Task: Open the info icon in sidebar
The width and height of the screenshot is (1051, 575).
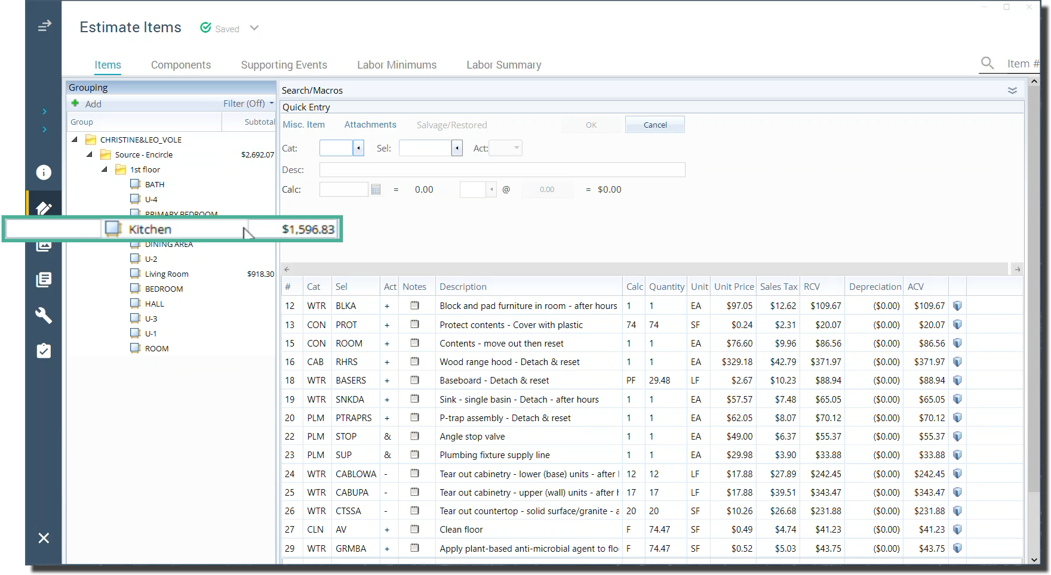Action: point(44,172)
